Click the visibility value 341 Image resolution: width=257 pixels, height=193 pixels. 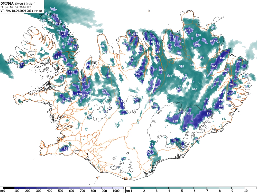(x=179, y=89)
